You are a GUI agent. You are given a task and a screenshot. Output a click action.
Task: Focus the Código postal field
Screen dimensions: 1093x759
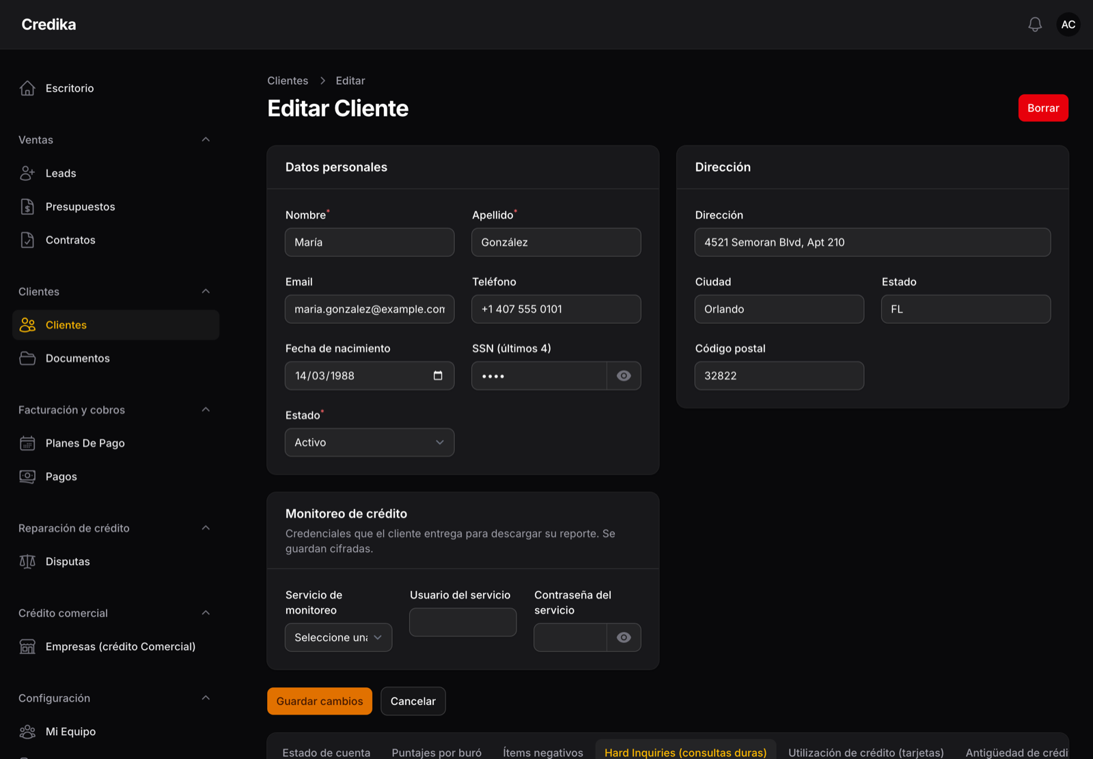coord(779,376)
